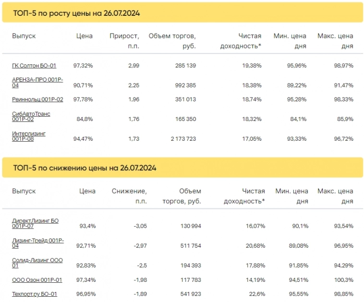The image size is (364, 302).
Task: Click the Техпорт.ру БО-01 issue link
Action: [35, 294]
